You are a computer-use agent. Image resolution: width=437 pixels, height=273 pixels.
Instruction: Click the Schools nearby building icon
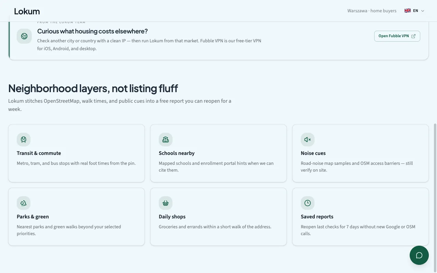(x=166, y=140)
